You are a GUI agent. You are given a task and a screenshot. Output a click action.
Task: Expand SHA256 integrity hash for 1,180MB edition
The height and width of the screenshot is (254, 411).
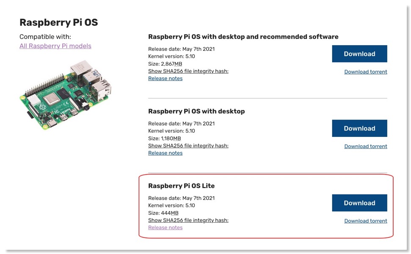click(x=188, y=146)
